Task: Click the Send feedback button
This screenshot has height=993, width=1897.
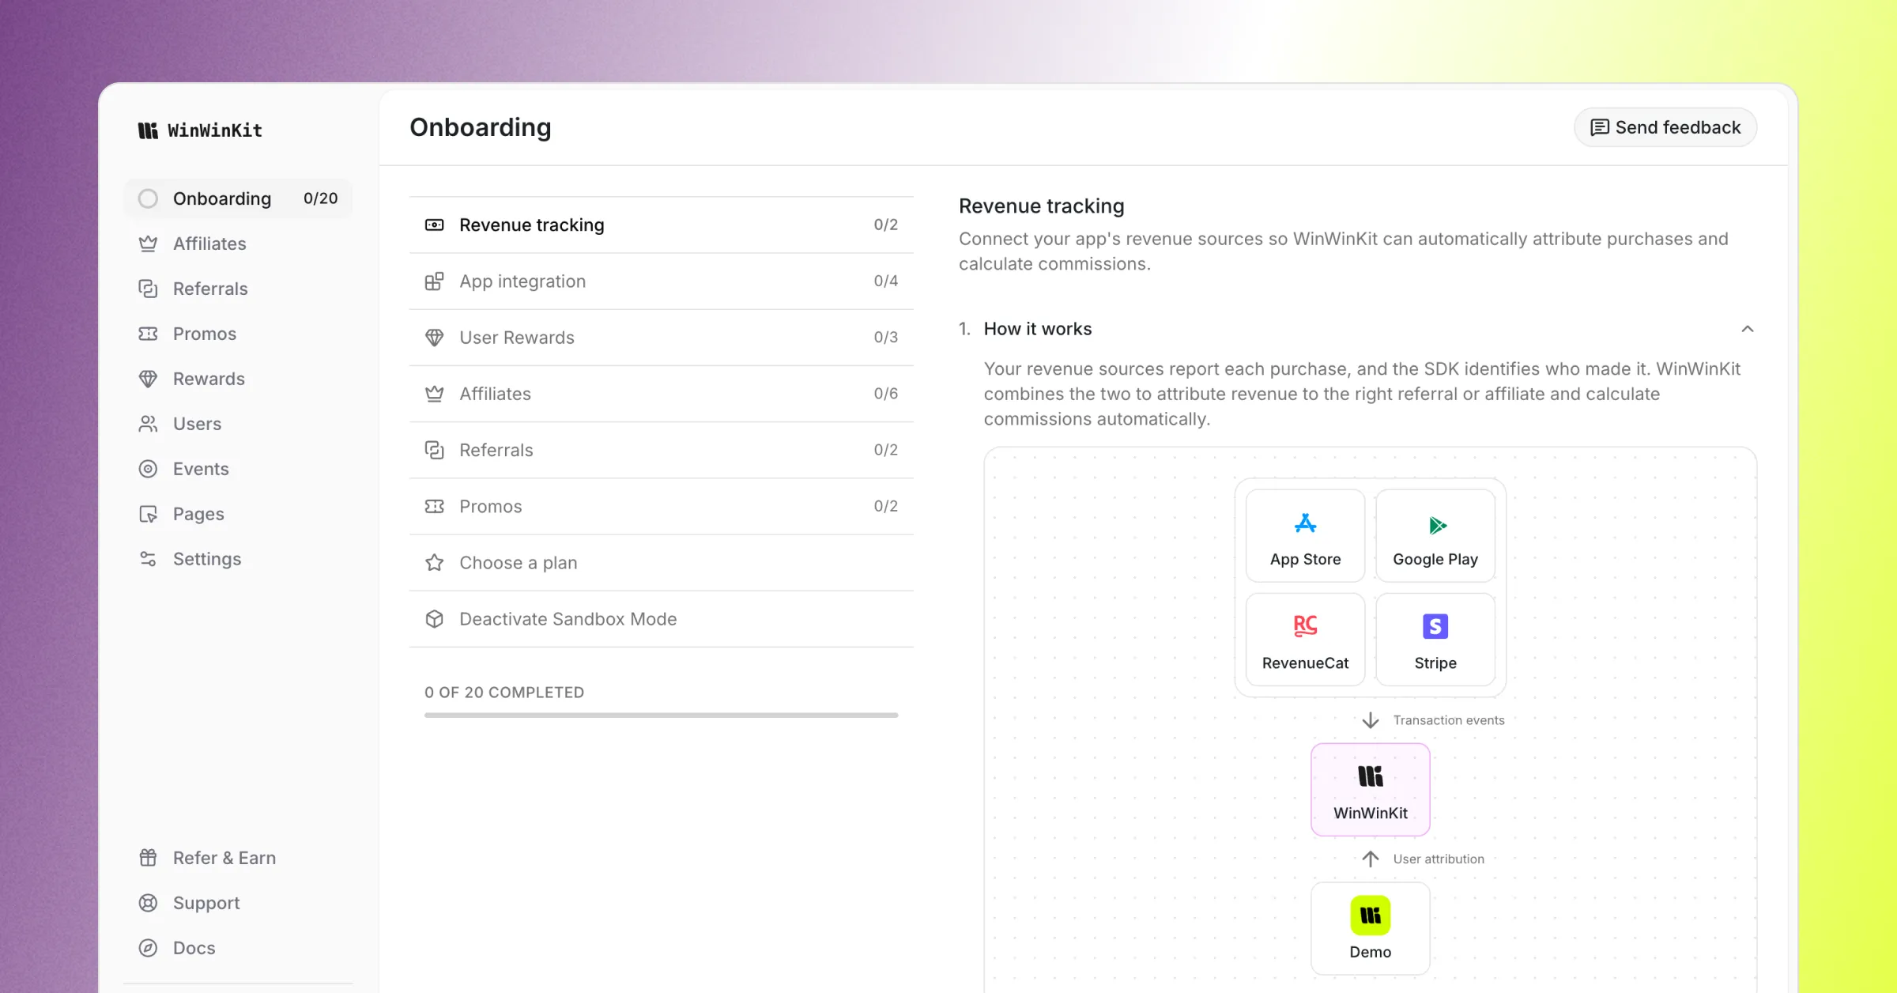Action: (x=1665, y=127)
